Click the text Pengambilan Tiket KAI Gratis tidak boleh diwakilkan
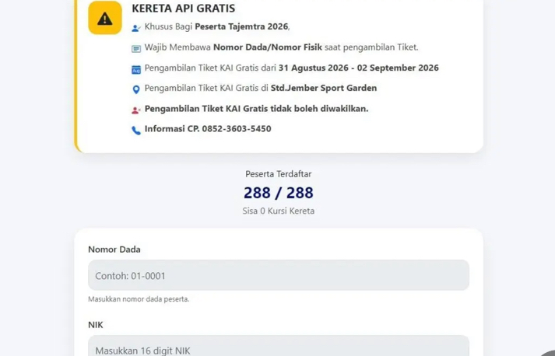 click(257, 109)
